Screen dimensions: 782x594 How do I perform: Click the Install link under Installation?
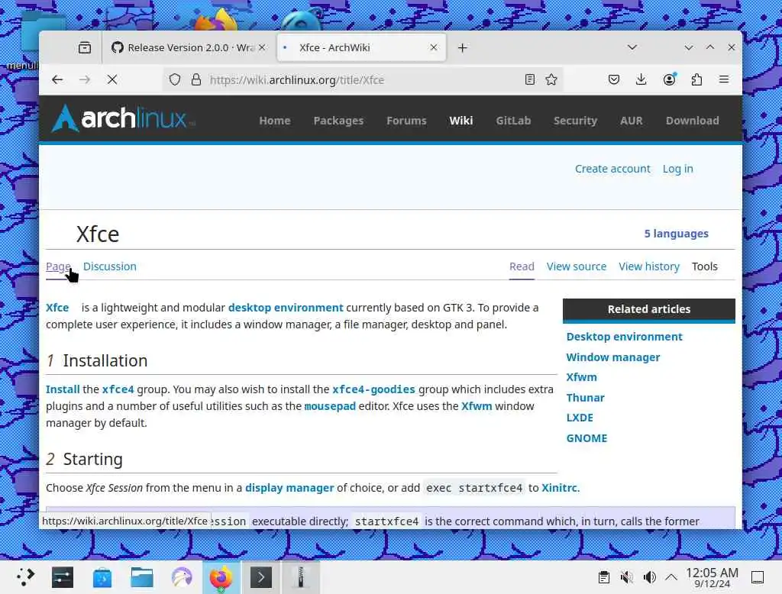(x=63, y=389)
